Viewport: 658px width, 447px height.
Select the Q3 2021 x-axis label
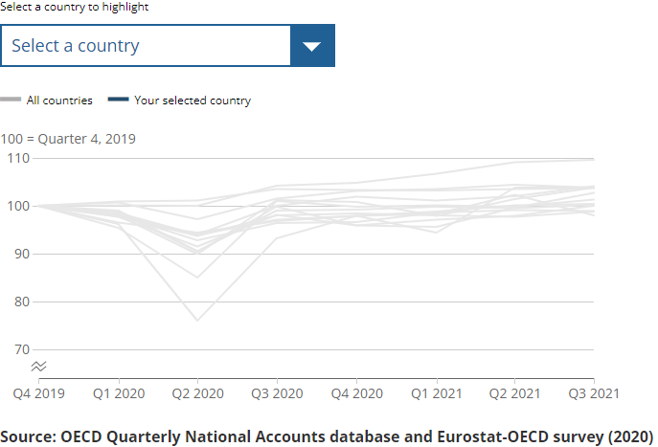595,393
